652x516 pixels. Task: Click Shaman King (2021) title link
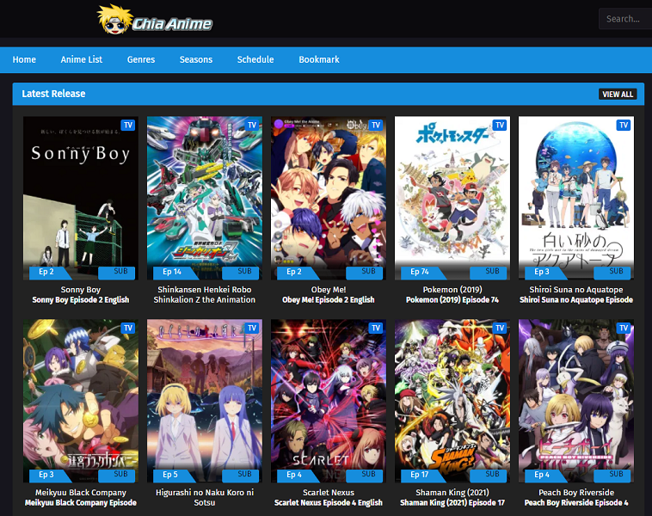(452, 492)
